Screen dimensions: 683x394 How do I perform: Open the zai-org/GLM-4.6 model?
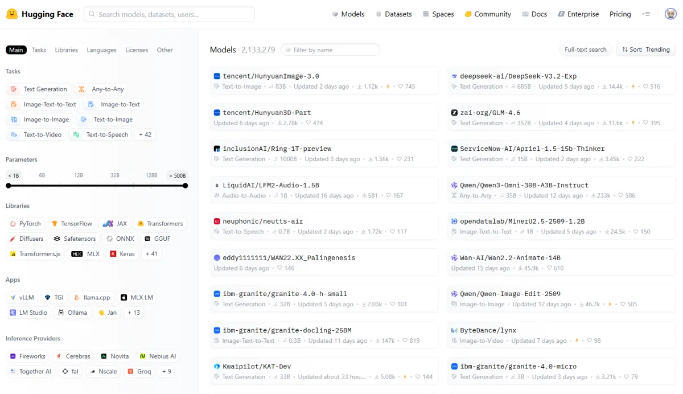(x=561, y=117)
